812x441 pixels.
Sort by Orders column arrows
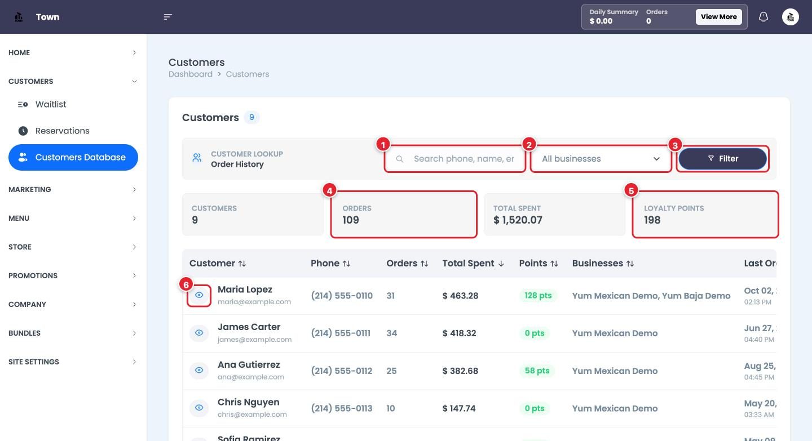pyautogui.click(x=424, y=264)
